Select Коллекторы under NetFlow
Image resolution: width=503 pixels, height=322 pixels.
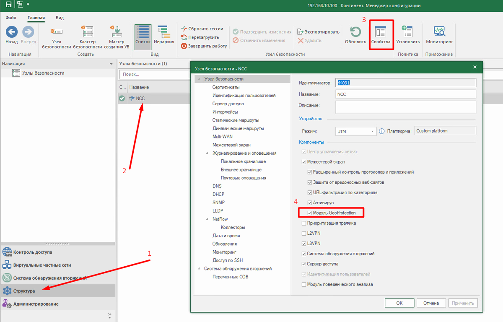click(233, 227)
